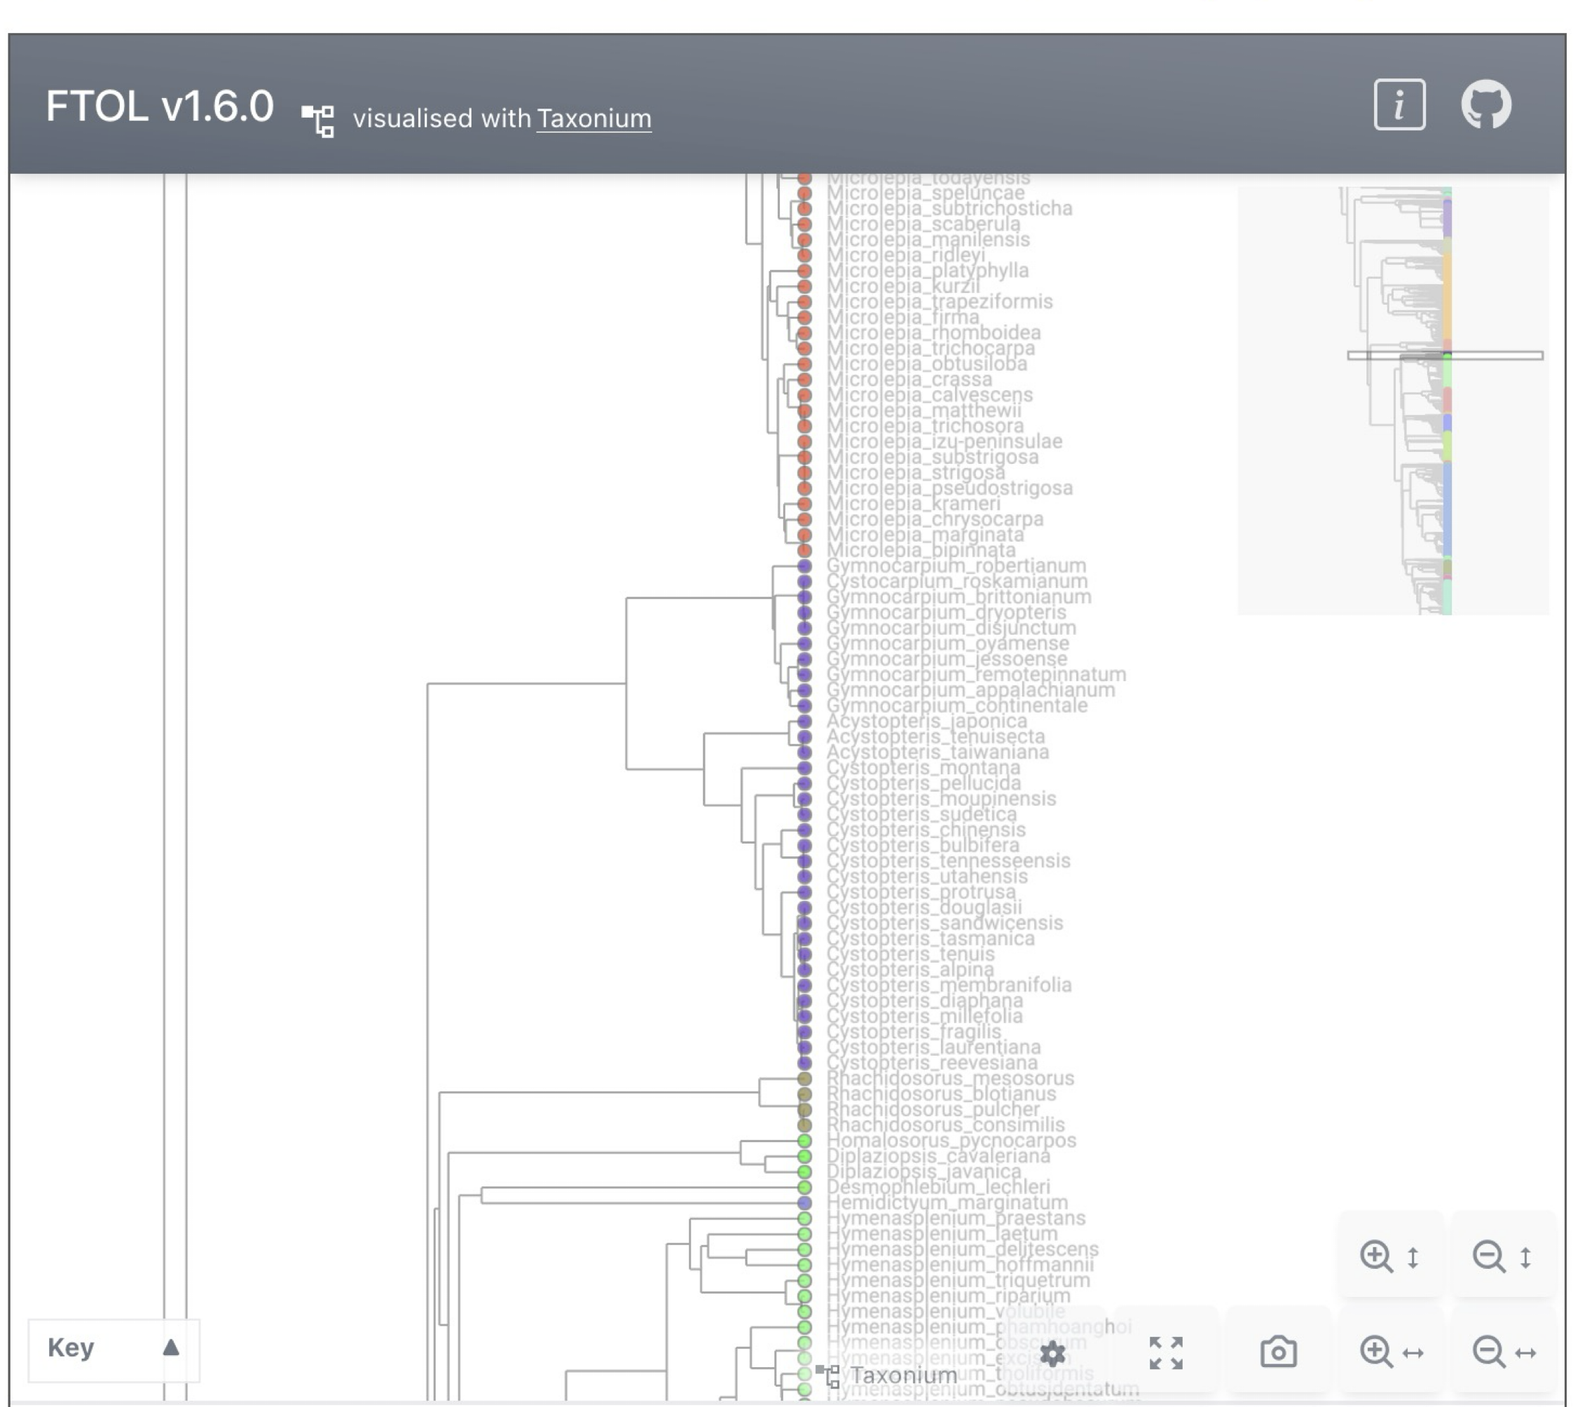The image size is (1573, 1407).
Task: Open settings with the gear icon
Action: 1052,1354
